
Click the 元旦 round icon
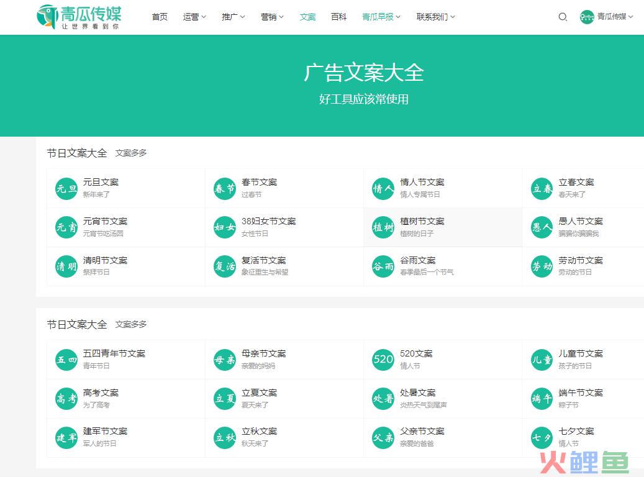coord(66,189)
